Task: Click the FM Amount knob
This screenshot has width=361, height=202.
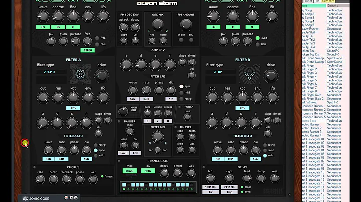Action: pyautogui.click(x=186, y=24)
